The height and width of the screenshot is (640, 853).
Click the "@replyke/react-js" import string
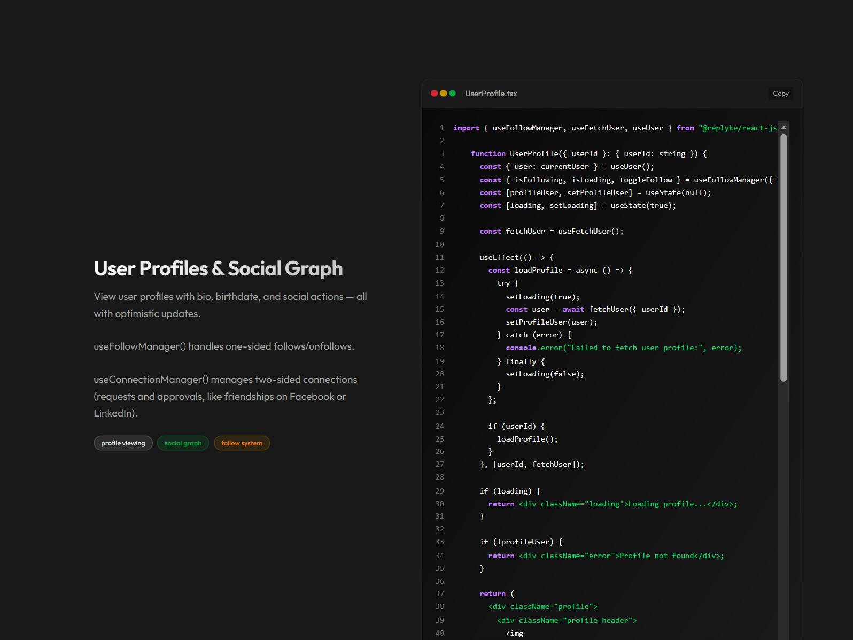pos(738,128)
